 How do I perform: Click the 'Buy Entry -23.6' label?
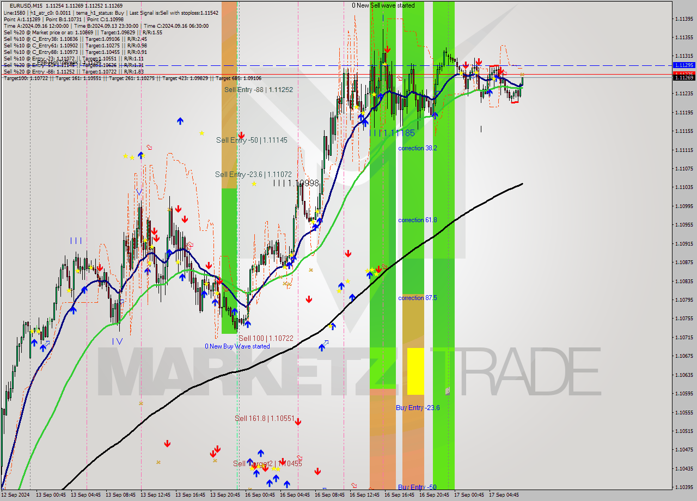click(418, 408)
